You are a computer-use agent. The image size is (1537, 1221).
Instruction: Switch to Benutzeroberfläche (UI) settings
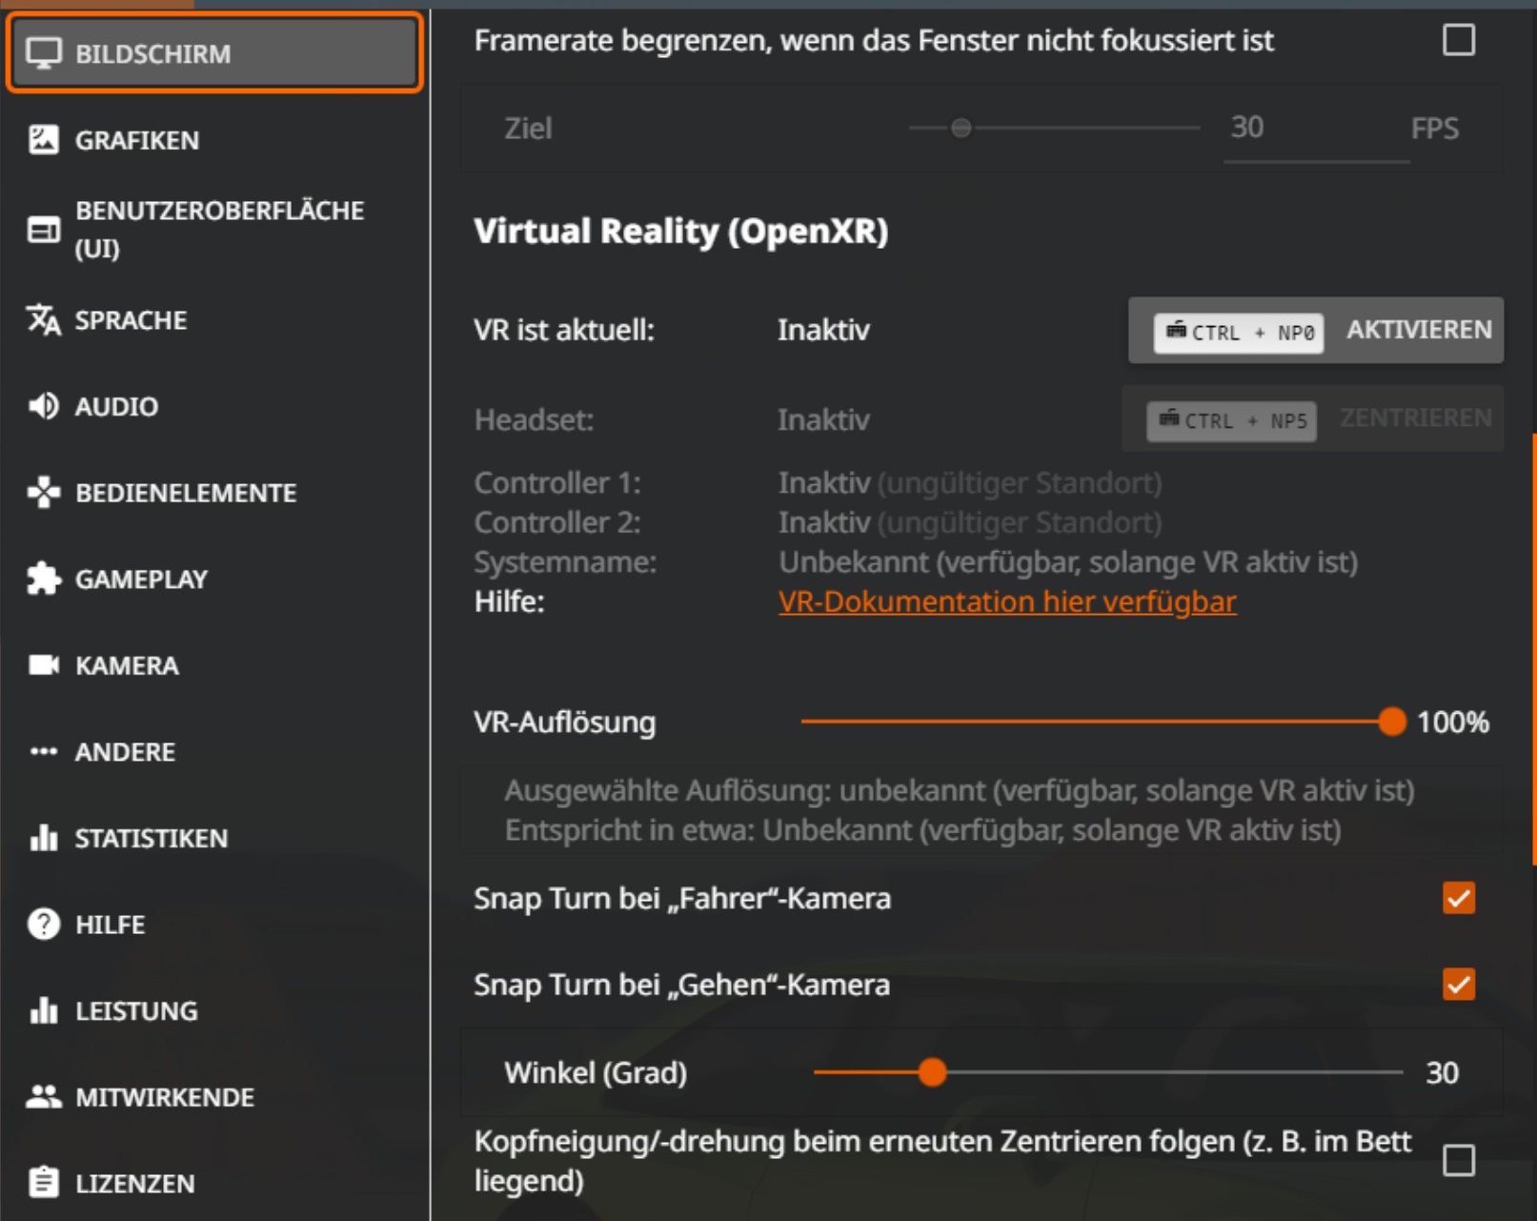click(x=219, y=229)
